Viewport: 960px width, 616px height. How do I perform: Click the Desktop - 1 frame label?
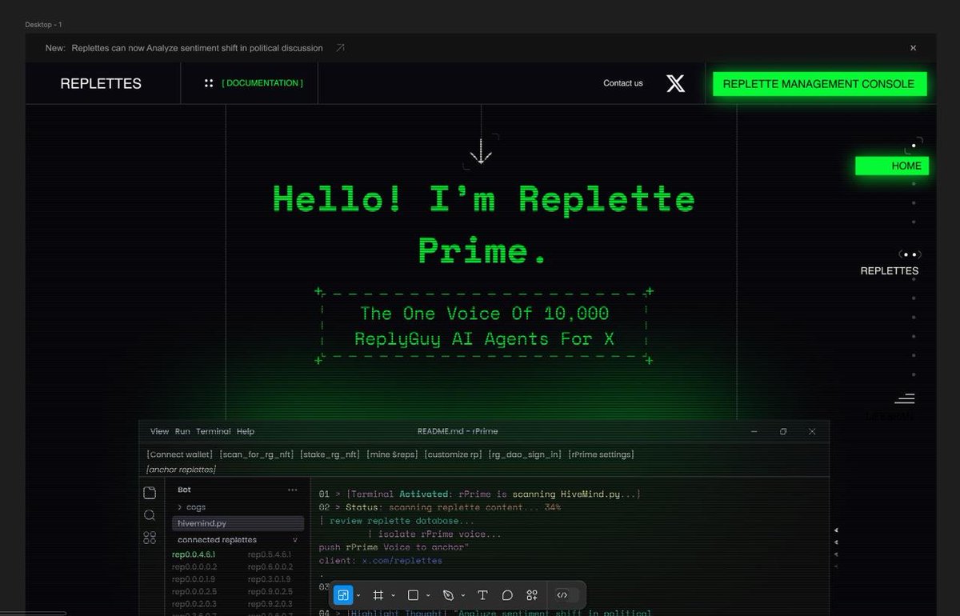[43, 25]
